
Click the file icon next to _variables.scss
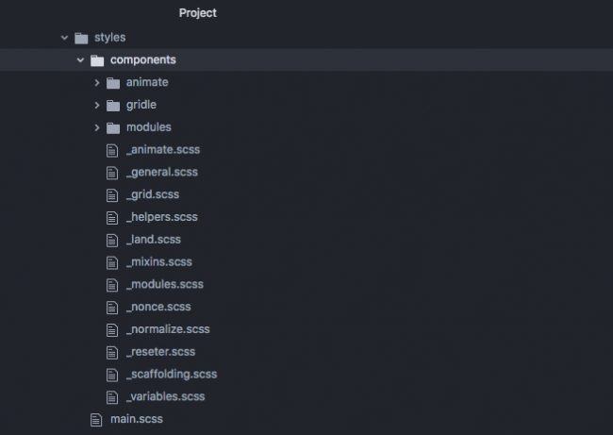112,396
